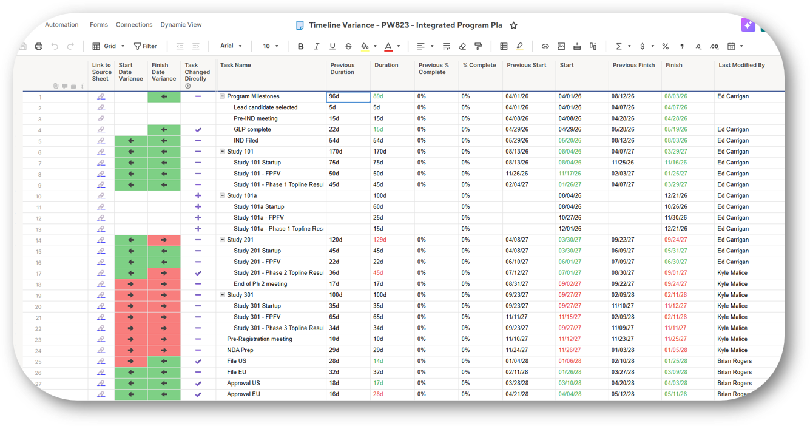Click the insert image icon
Image resolution: width=810 pixels, height=426 pixels.
[561, 46]
